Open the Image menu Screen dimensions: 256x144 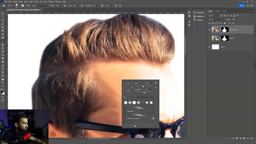click(15, 2)
